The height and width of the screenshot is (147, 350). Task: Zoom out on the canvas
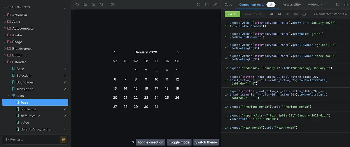click(x=93, y=5)
